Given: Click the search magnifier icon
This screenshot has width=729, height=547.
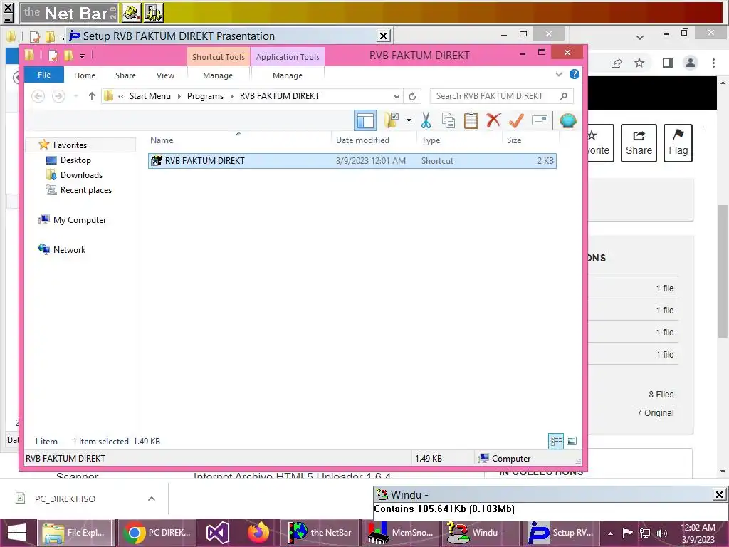Looking at the screenshot, I should tap(563, 96).
